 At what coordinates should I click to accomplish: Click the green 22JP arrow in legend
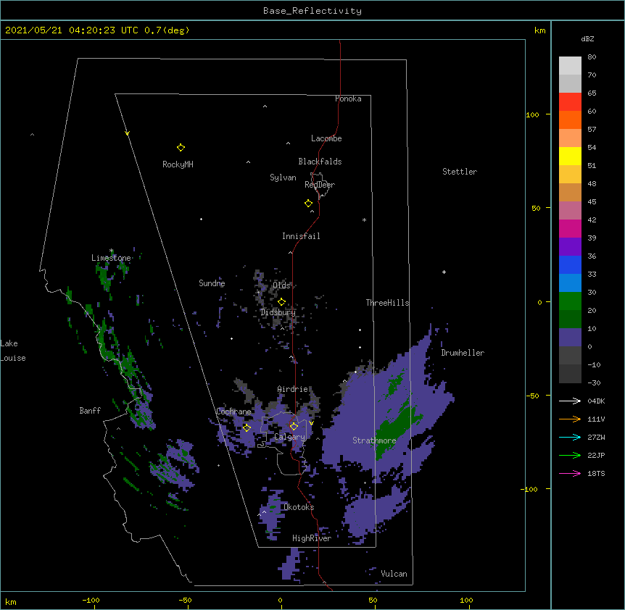(570, 455)
